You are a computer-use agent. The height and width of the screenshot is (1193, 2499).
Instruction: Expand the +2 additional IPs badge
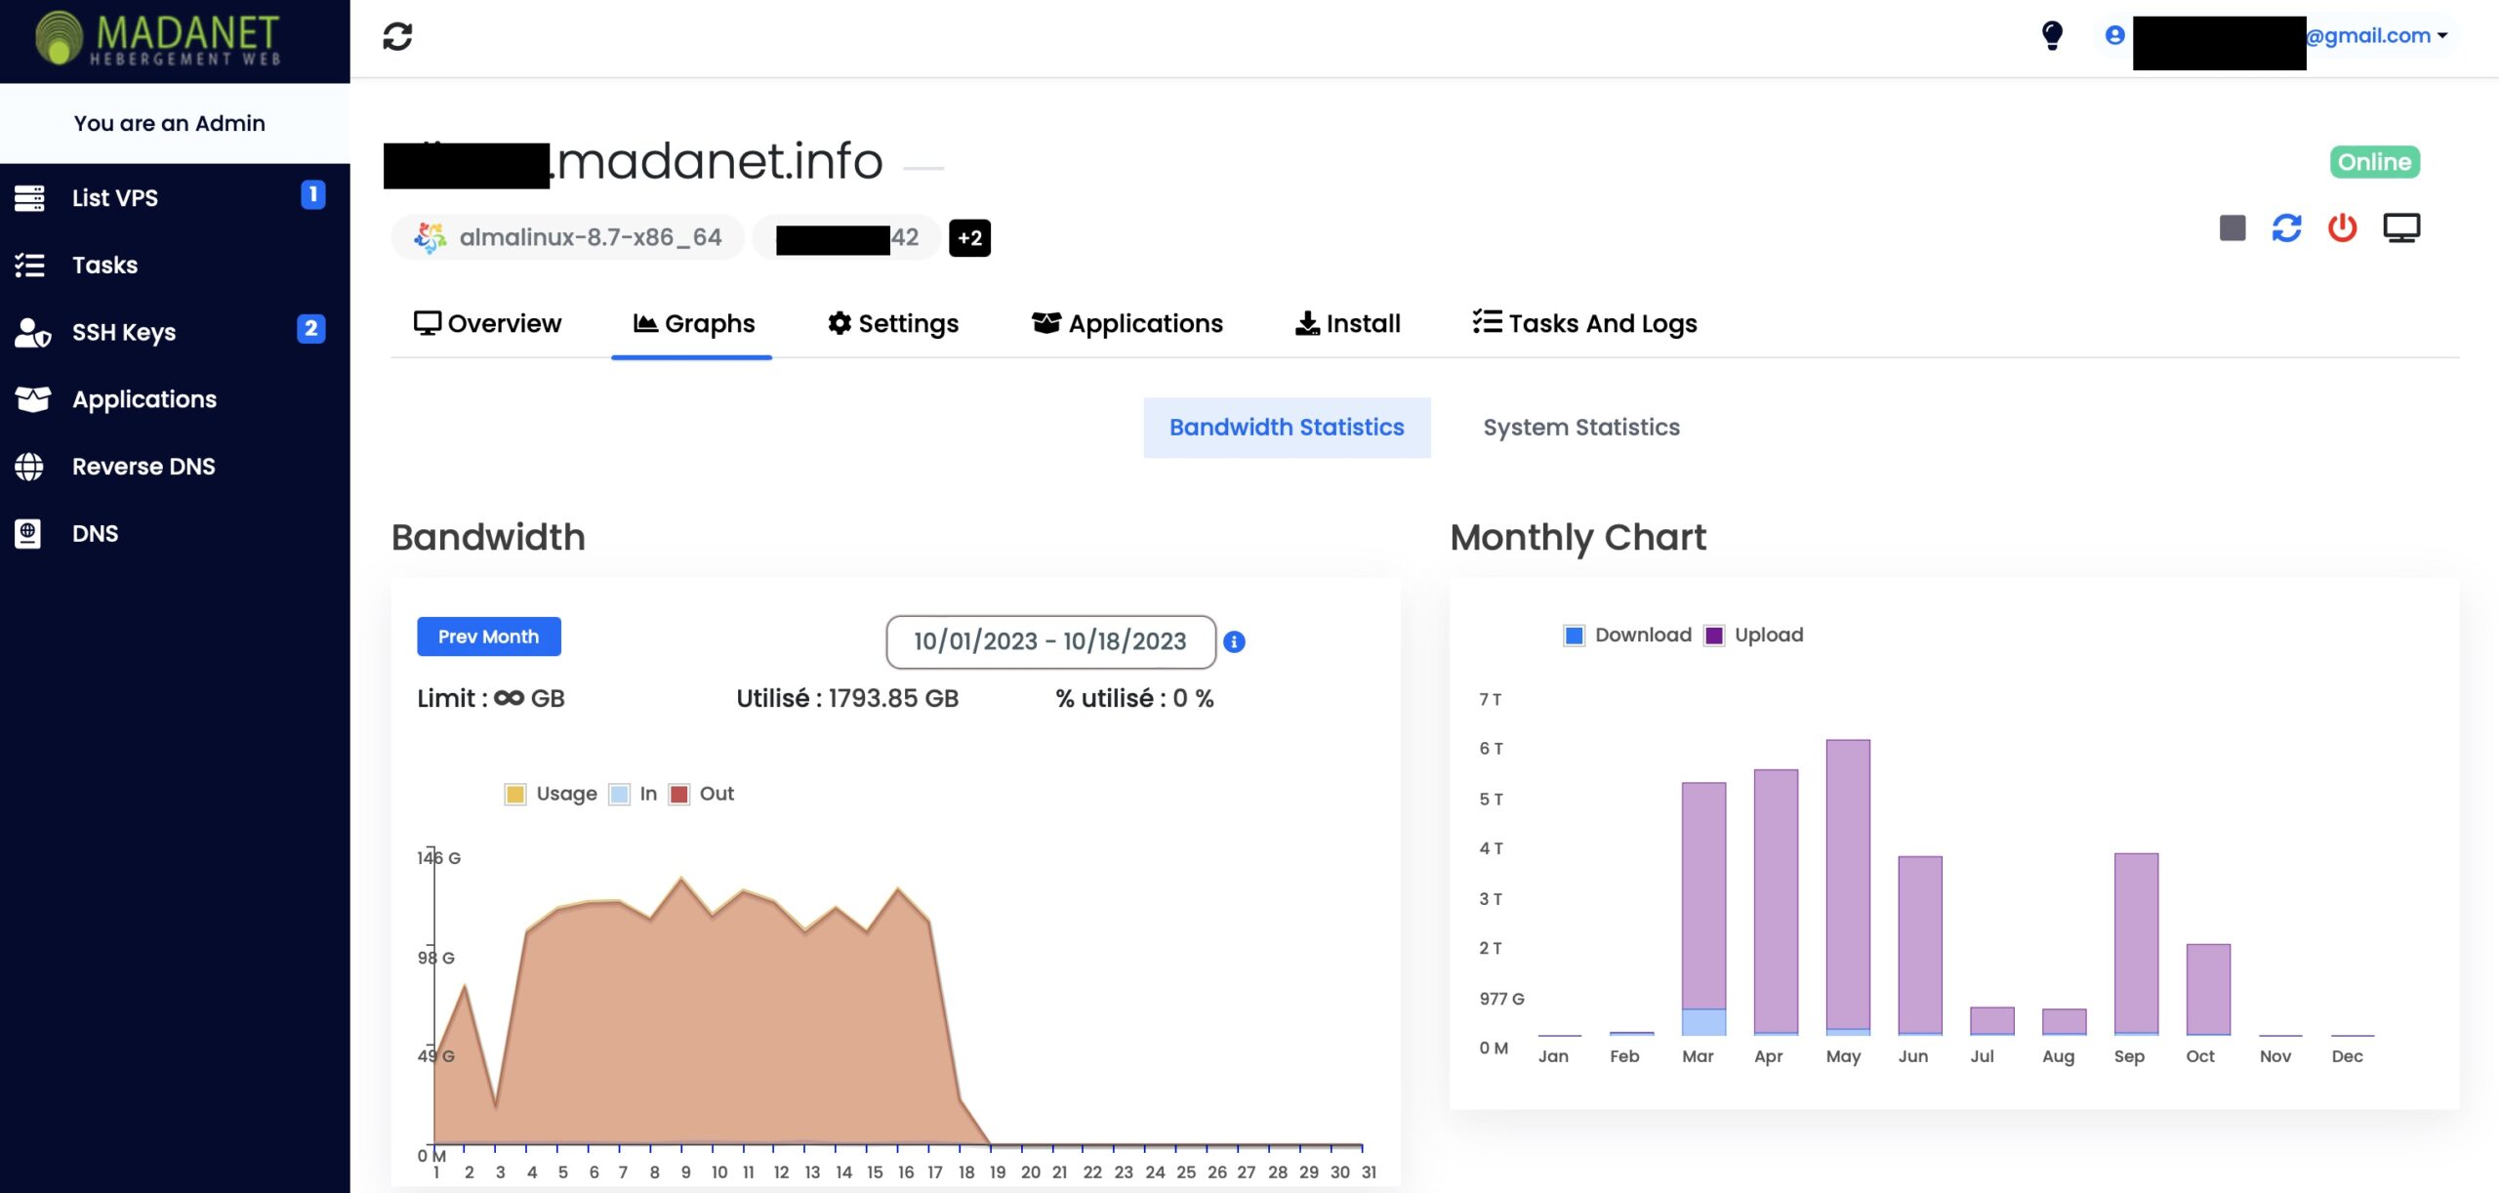[969, 238]
